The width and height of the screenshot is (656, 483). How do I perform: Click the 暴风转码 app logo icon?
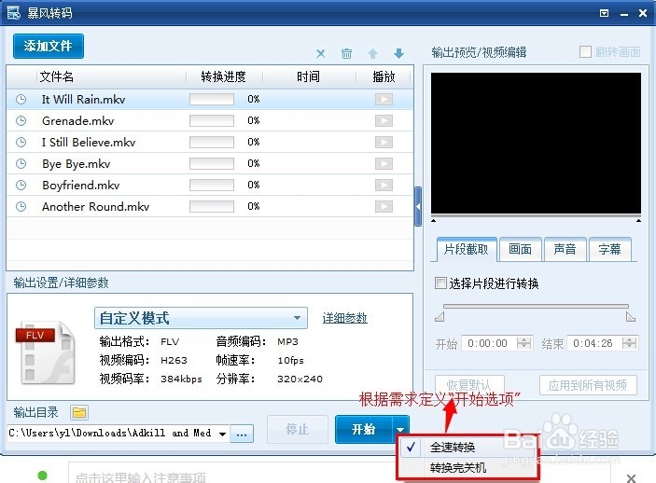13,12
